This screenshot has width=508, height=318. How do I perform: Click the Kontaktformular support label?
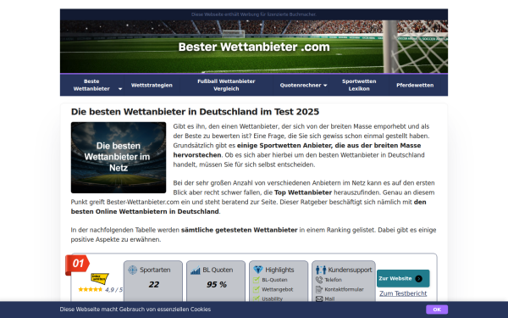344,289
